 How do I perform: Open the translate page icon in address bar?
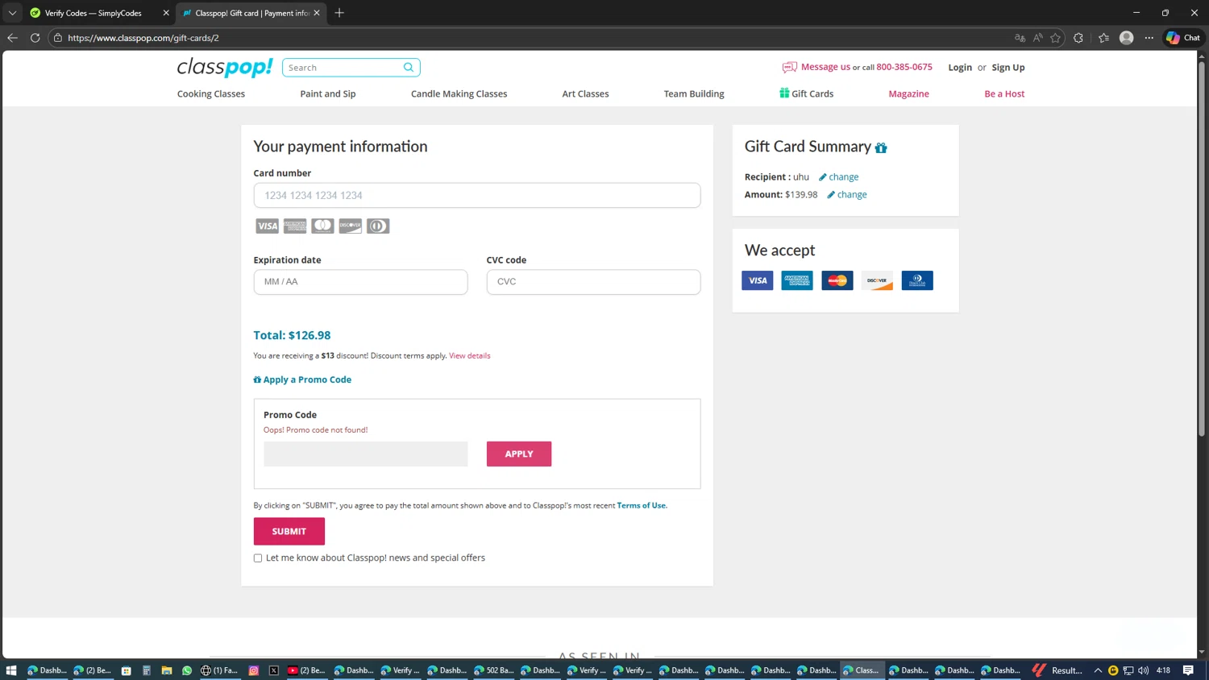tap(1020, 38)
